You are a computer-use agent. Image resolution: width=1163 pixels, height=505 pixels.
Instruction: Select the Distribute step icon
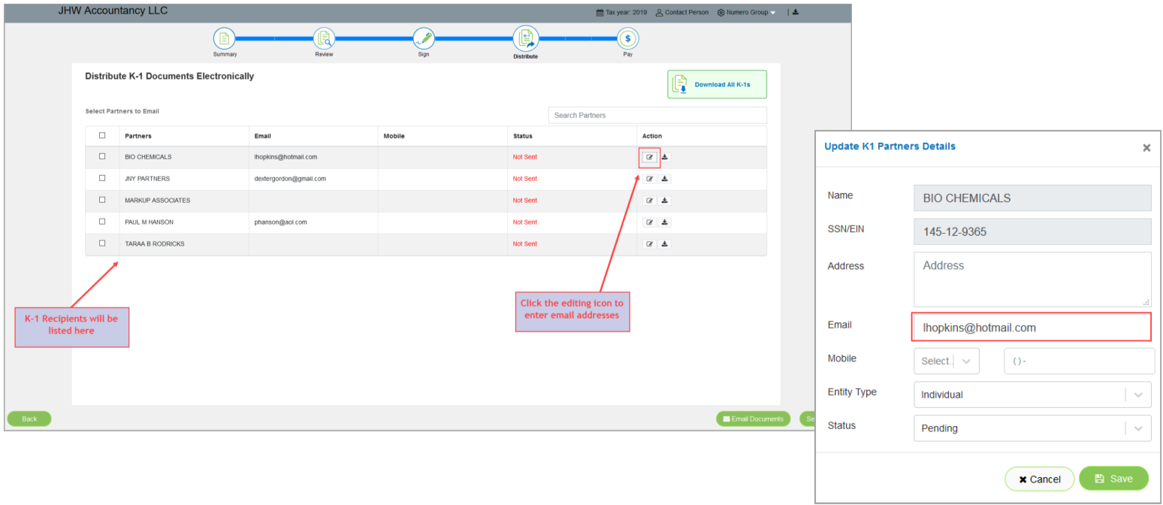click(526, 38)
